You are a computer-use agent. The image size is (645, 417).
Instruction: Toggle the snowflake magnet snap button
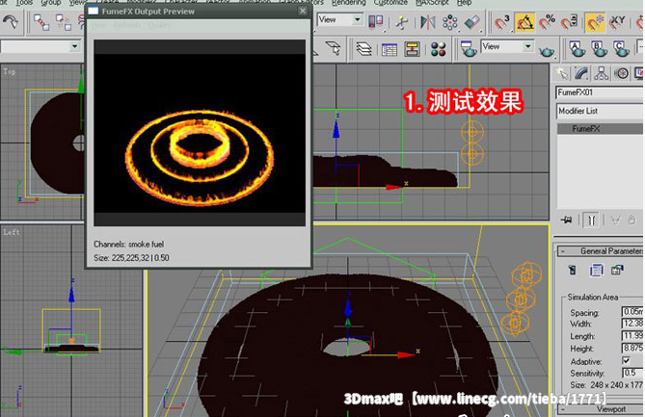click(x=595, y=22)
